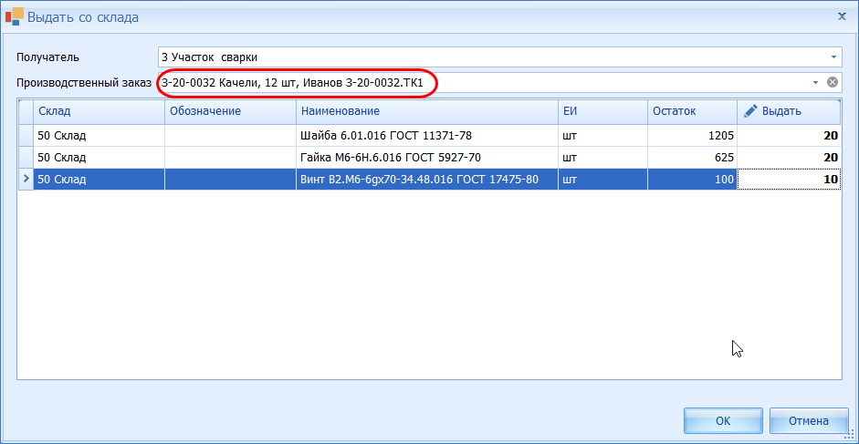
Task: Click the pencil icon in Выдать header
Action: [x=751, y=111]
